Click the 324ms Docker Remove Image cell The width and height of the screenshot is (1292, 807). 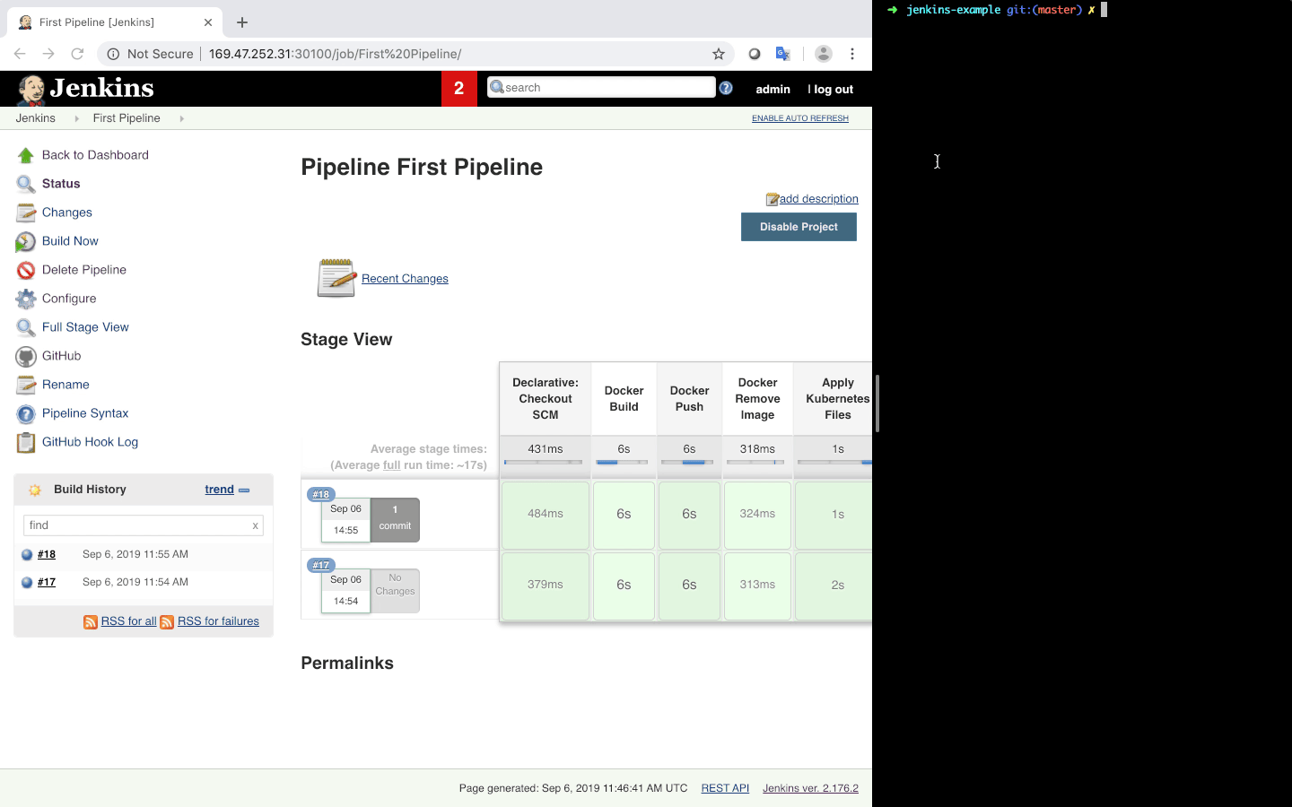757,515
